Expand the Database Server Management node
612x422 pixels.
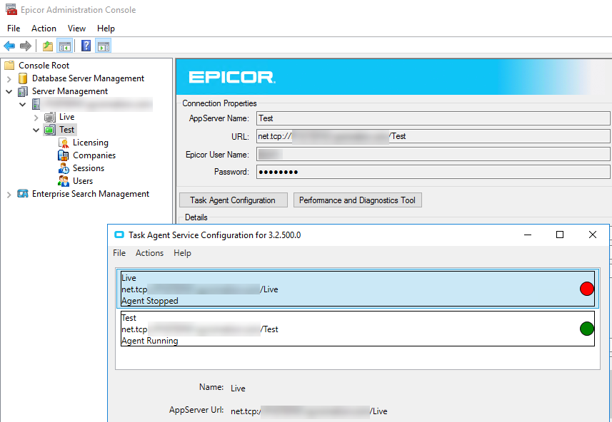click(x=9, y=79)
